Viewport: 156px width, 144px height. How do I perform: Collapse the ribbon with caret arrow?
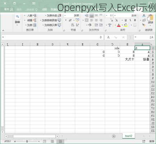3,31
